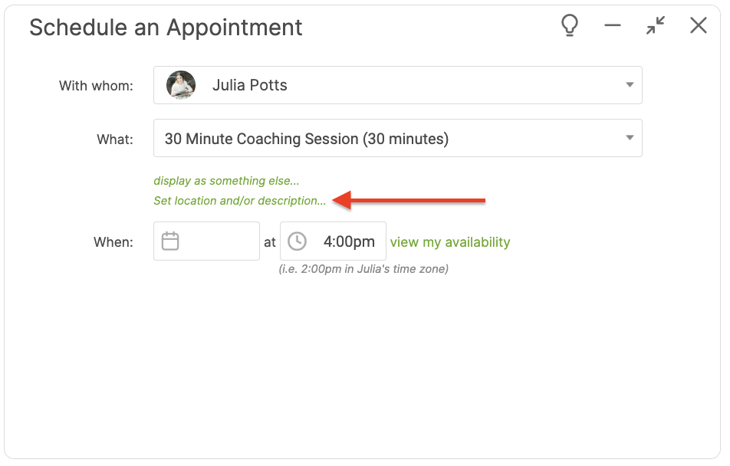Click the "When:" label
The width and height of the screenshot is (730, 466).
(x=113, y=242)
